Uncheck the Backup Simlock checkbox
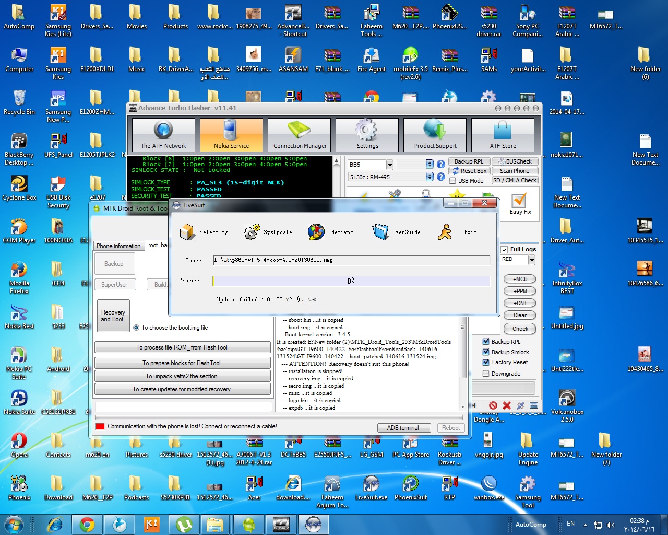The image size is (668, 535). click(486, 352)
